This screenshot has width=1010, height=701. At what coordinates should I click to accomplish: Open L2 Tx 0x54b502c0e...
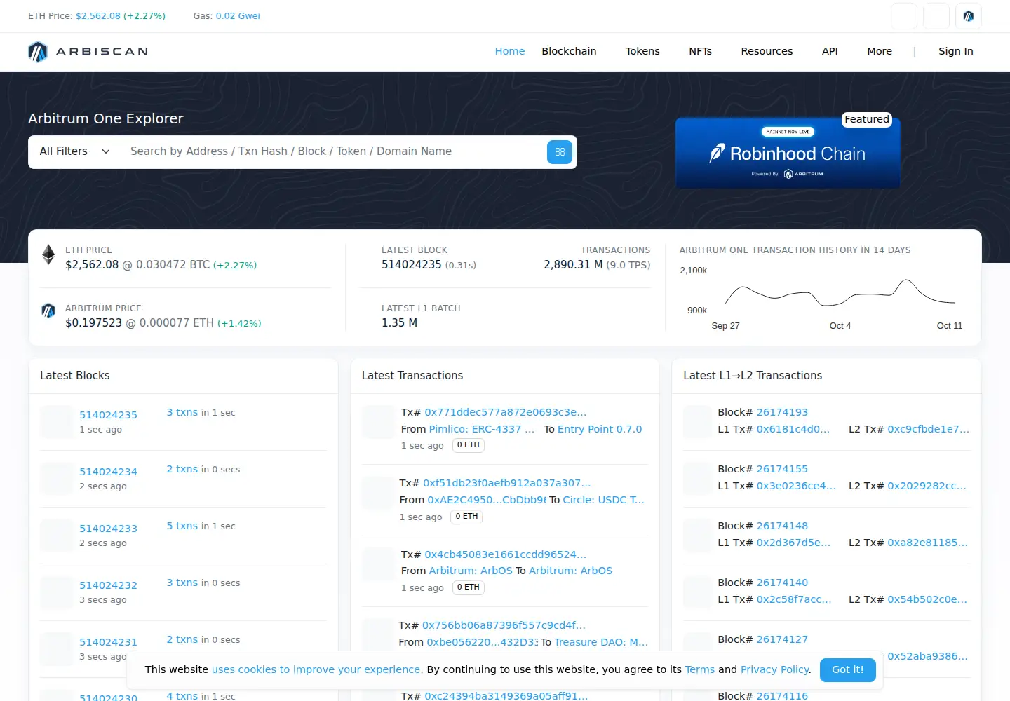927,599
